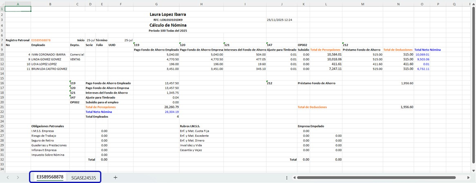Select column A header
This screenshot has width=476, height=183.
18,4
